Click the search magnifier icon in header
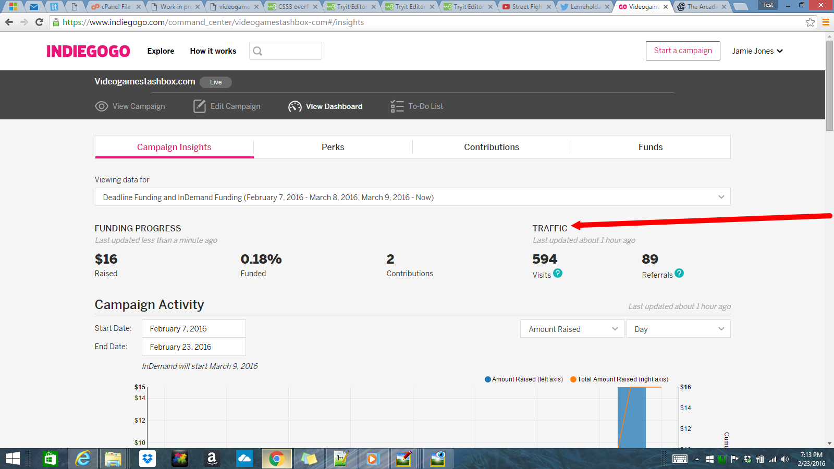The width and height of the screenshot is (834, 469). point(257,51)
